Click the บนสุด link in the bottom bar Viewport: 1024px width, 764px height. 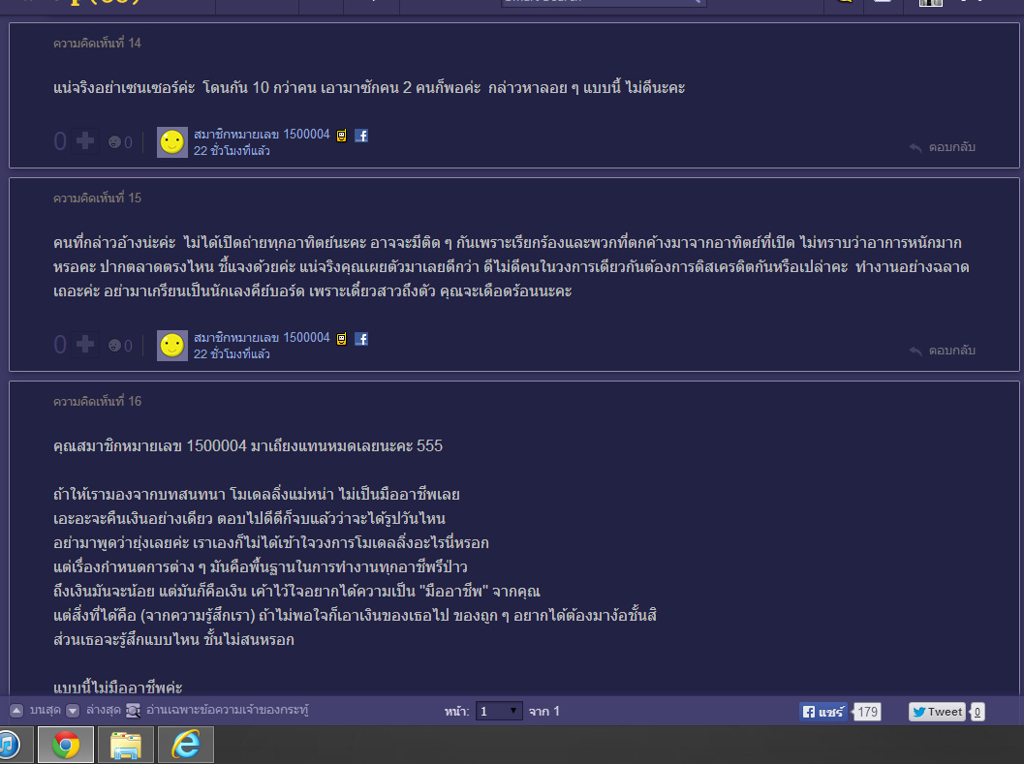[46, 711]
